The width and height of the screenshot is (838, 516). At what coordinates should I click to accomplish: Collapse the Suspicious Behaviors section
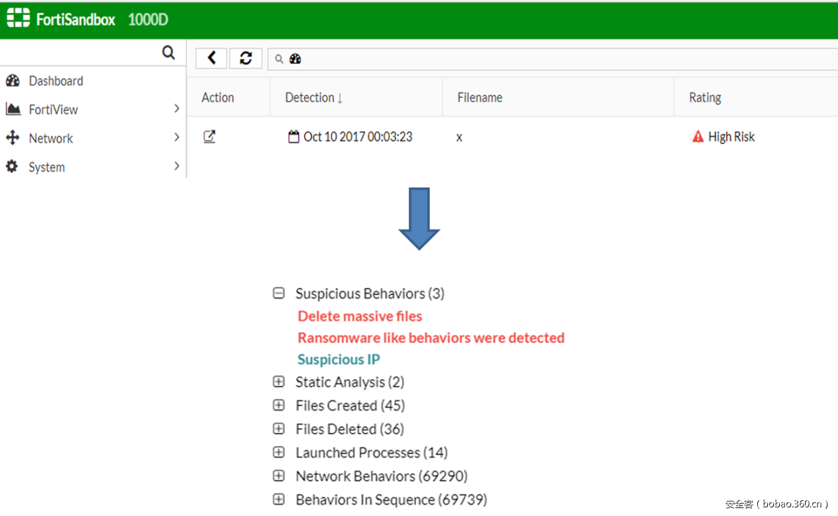[x=278, y=293]
